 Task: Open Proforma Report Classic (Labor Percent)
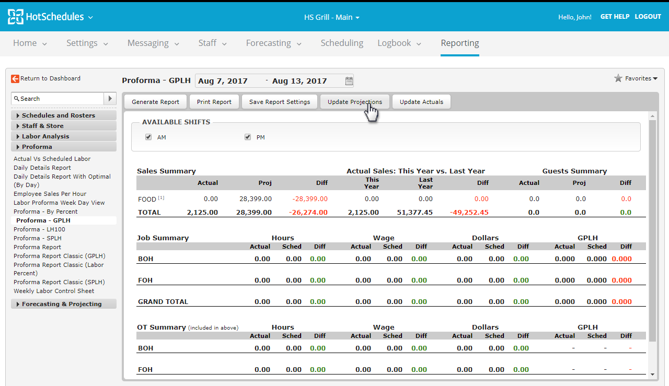(59, 269)
